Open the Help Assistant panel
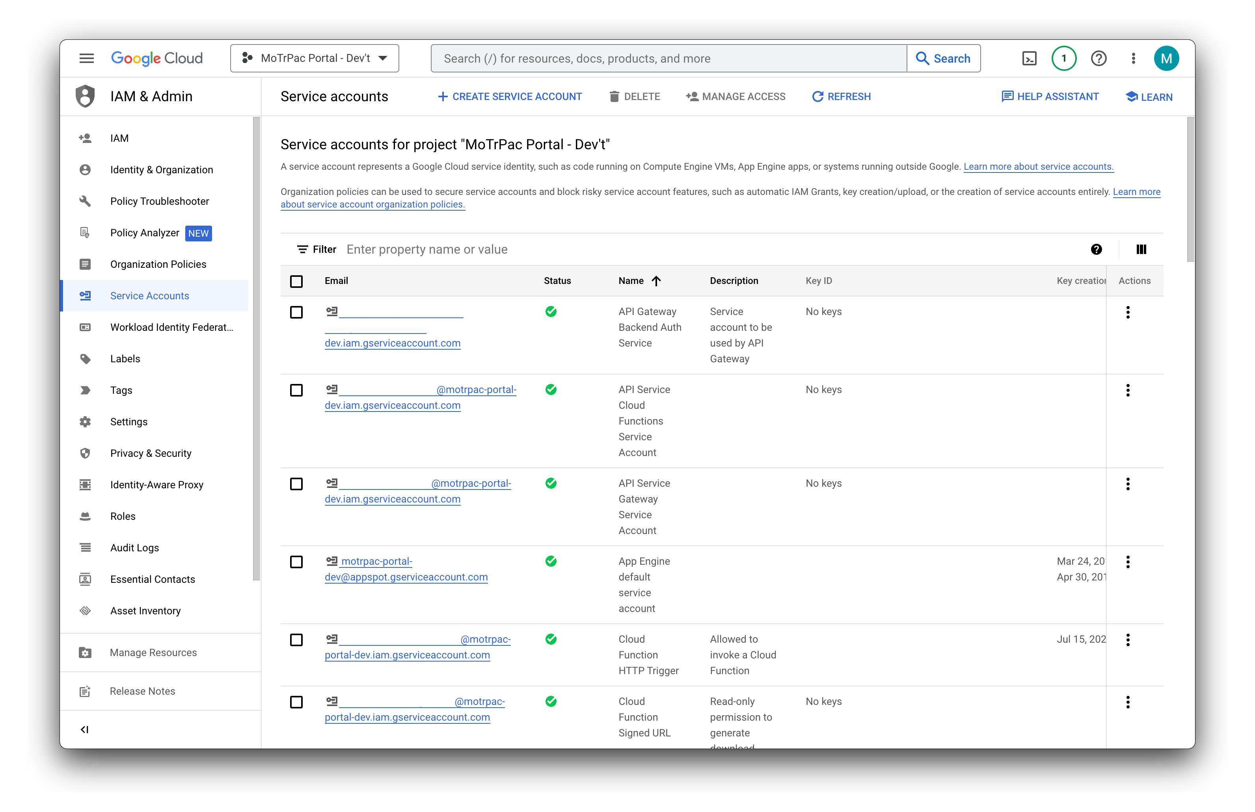Screen dimensions: 1255x812 (1050, 96)
